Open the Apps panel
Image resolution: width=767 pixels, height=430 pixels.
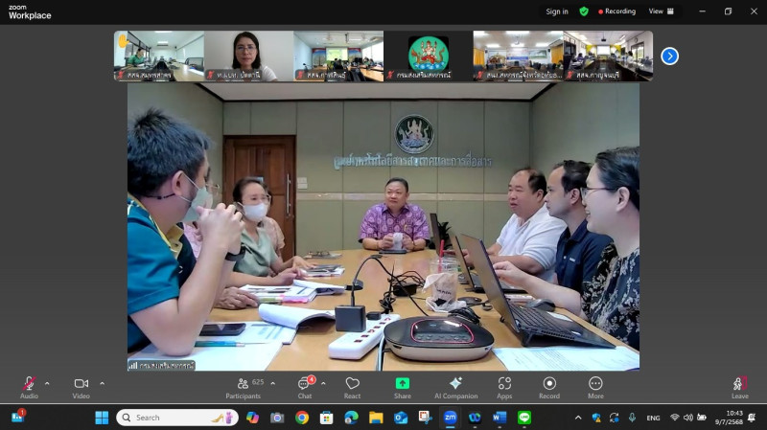[x=504, y=386]
